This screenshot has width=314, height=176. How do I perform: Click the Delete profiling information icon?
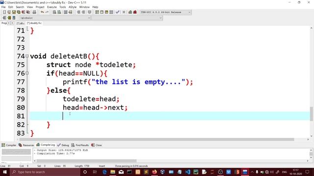click(135, 12)
